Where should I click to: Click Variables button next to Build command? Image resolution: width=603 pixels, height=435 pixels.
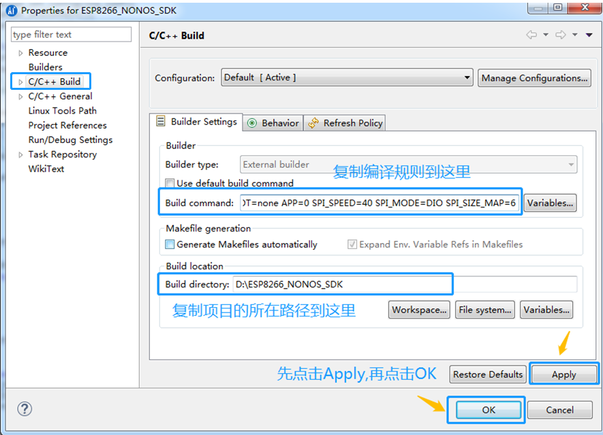coord(550,203)
